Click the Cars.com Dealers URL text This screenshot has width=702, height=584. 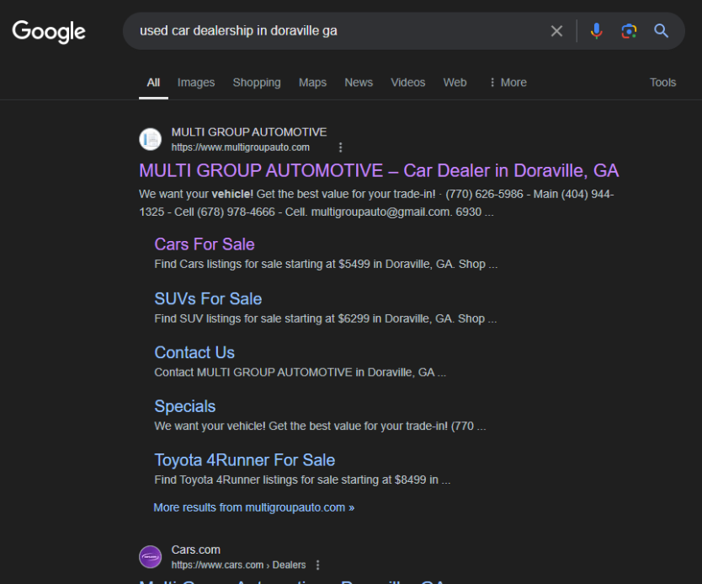coord(238,565)
